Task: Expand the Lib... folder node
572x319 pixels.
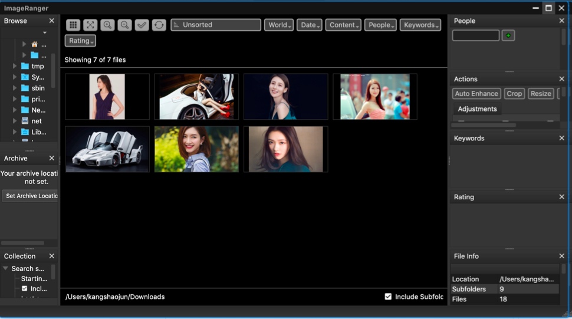Action: (x=15, y=131)
